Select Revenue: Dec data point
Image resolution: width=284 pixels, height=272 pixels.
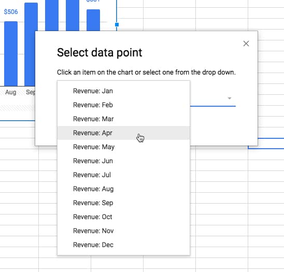123,245
